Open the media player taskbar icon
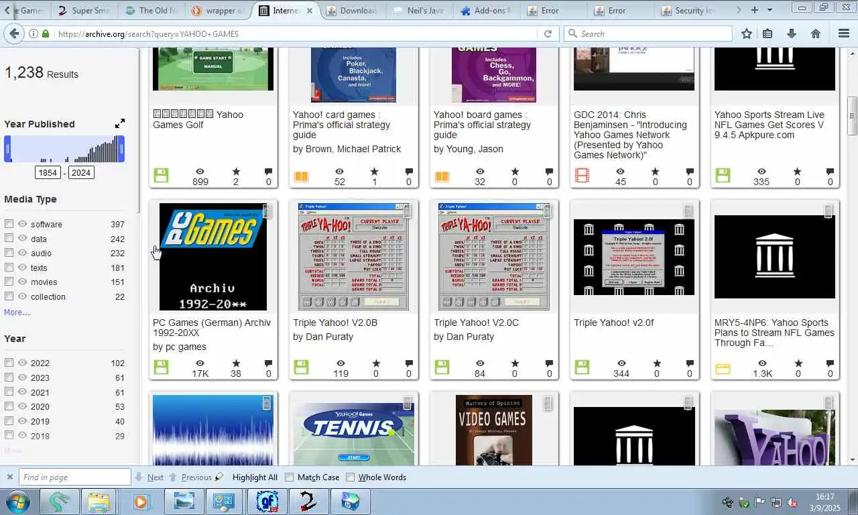Screen dimensions: 858x515 (x=141, y=502)
